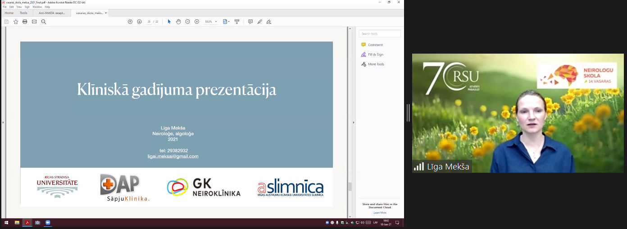Click the ligai.meksai@gmail.com email link
Image resolution: width=627 pixels, height=229 pixels.
pos(173,156)
